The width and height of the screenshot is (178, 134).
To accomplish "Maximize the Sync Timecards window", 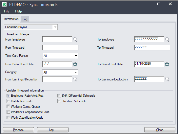I will pyautogui.click(x=159, y=4).
